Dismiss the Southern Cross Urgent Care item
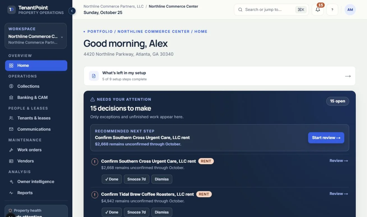This screenshot has width=367, height=217. [162, 179]
